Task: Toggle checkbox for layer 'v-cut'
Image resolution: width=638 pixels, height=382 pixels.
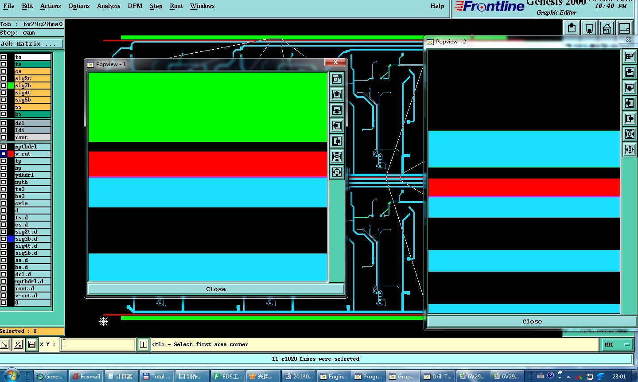Action: point(4,154)
